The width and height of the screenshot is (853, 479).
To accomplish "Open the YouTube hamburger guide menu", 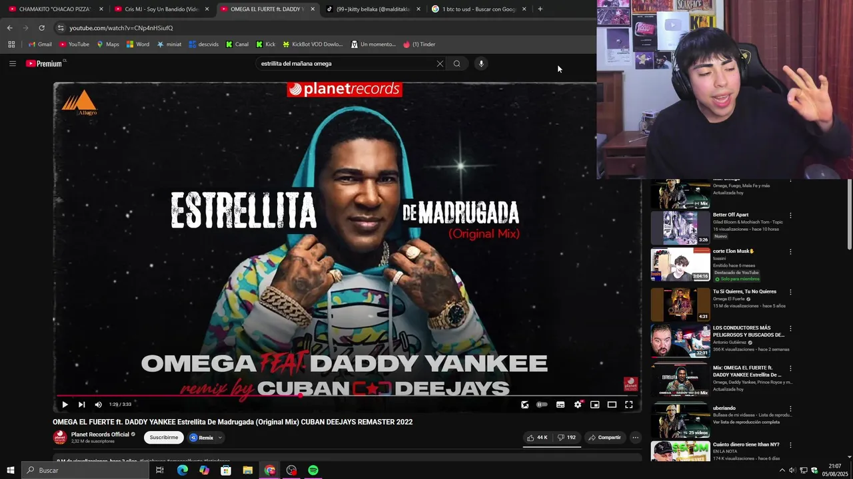I will pyautogui.click(x=12, y=64).
